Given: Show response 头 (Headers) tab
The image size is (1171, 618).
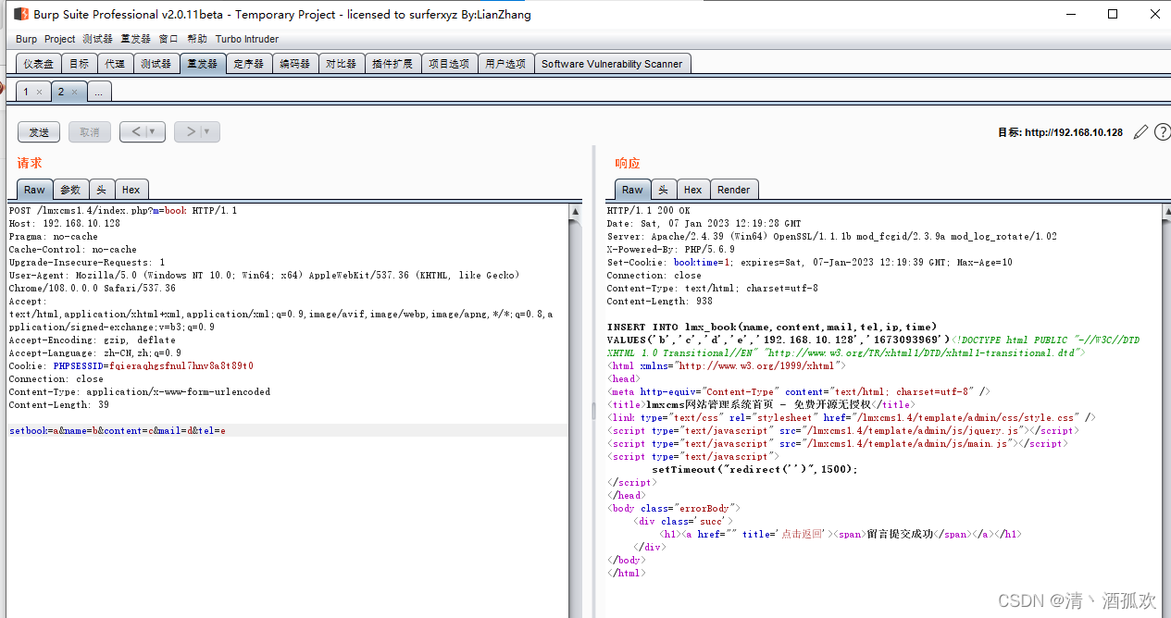Looking at the screenshot, I should [x=663, y=190].
